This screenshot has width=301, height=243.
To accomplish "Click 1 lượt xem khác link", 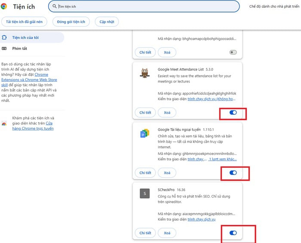I will (223, 159).
